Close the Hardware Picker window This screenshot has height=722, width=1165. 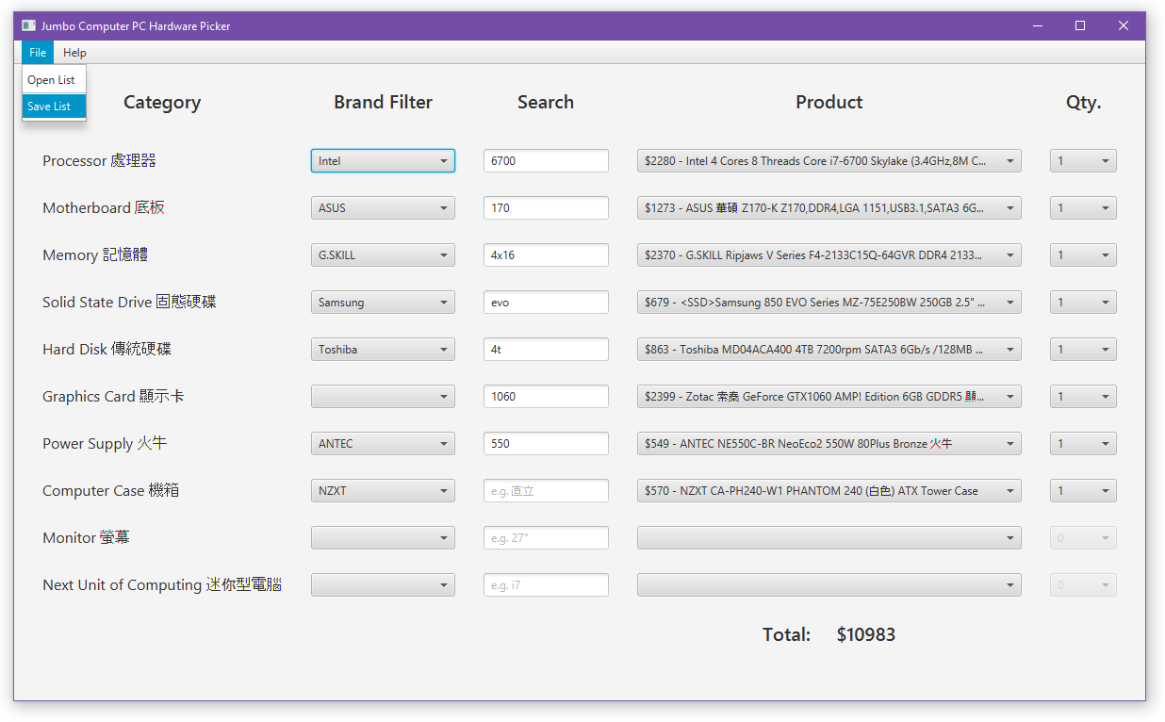coord(1124,25)
